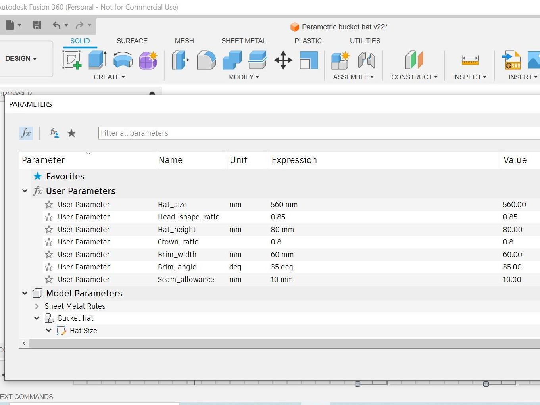Start a new sketch with Create Sketch
The height and width of the screenshot is (405, 540).
tap(72, 60)
